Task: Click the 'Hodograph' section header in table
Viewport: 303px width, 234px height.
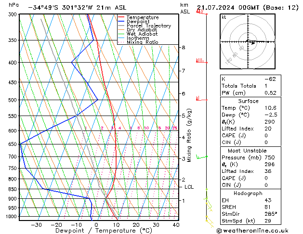Action: 248,194
